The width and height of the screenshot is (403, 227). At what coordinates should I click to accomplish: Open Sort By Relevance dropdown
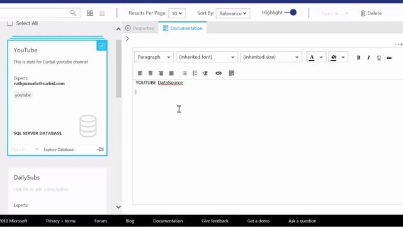tap(233, 13)
